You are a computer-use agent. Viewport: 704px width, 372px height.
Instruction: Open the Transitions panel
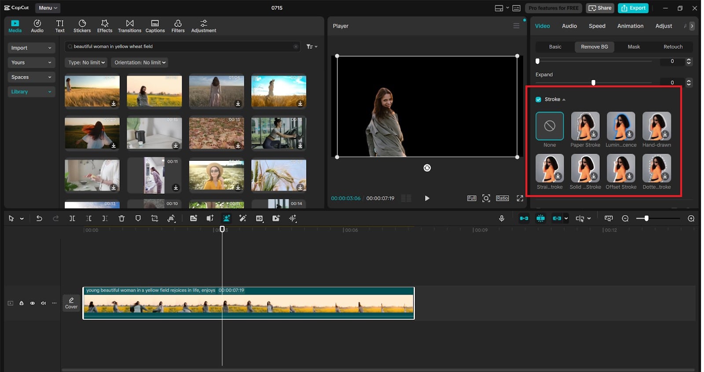point(129,26)
